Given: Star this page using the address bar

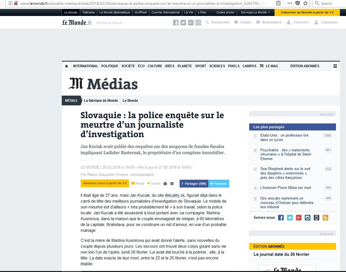Looking at the screenshot, I should click(306, 3).
